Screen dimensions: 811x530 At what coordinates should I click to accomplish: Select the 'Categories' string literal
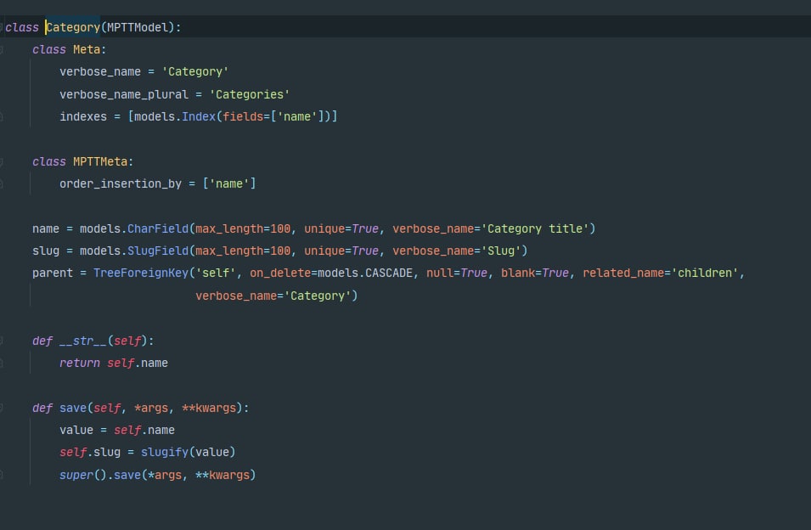(250, 94)
